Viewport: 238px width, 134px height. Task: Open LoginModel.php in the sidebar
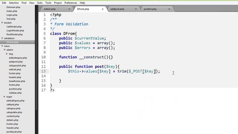pos(15,31)
